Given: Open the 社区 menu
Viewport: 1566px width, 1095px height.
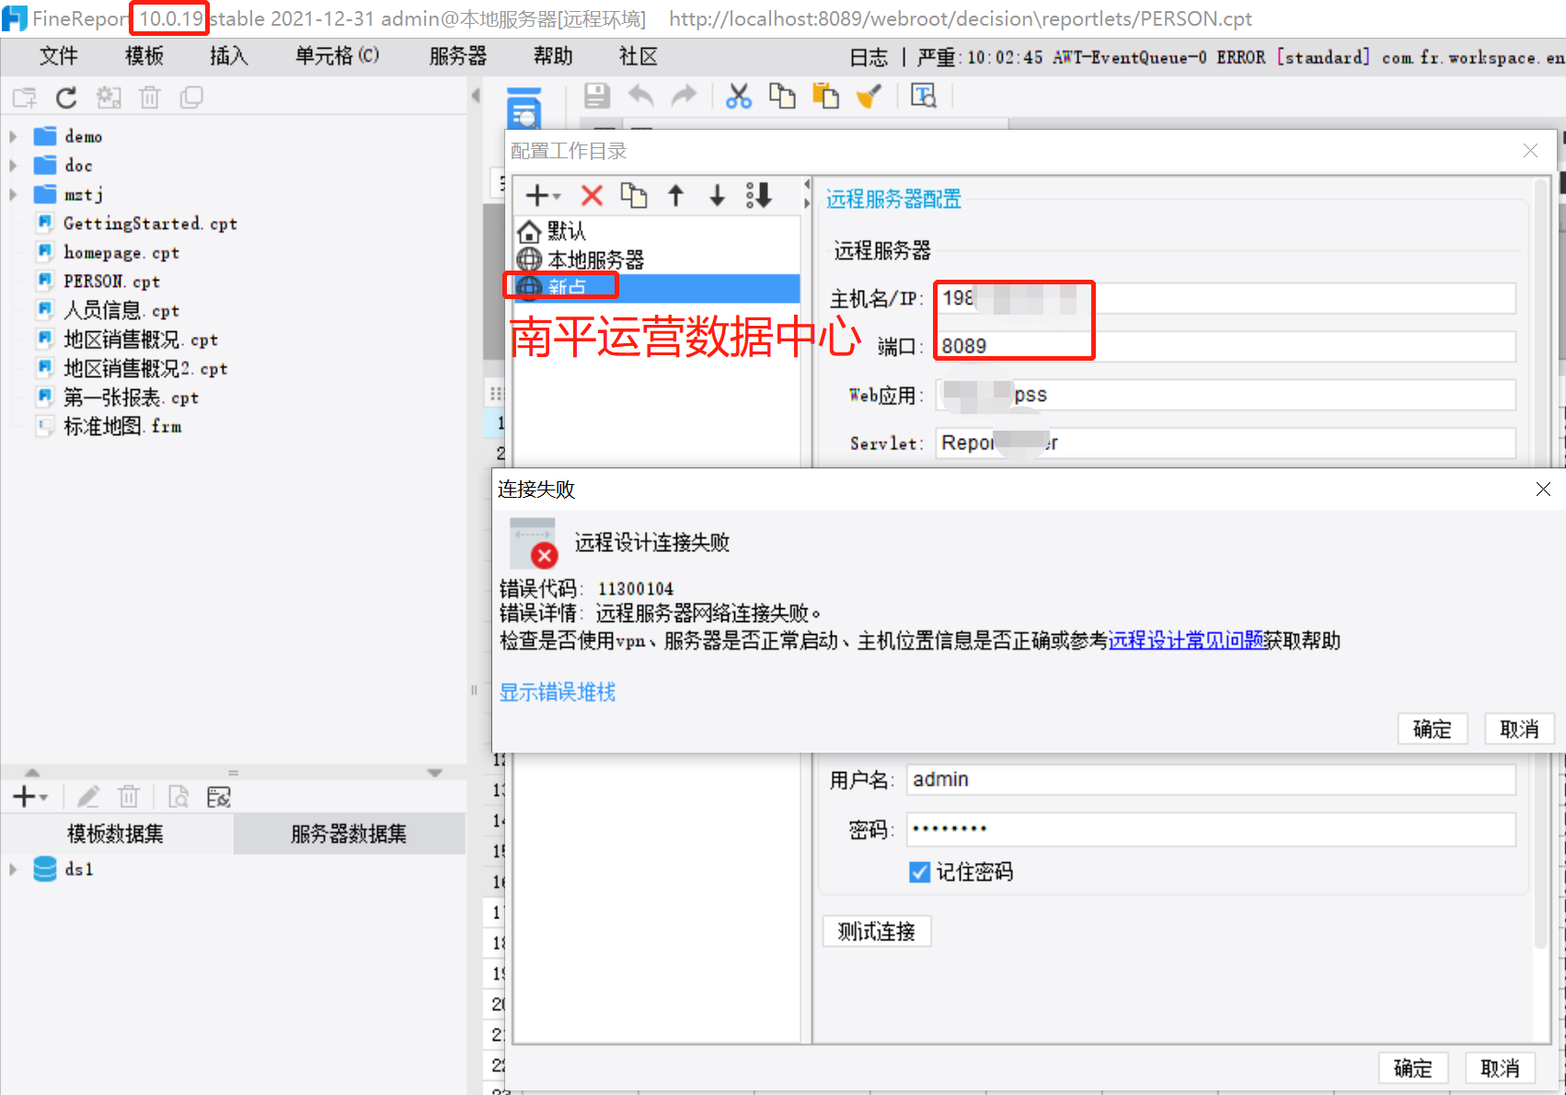Looking at the screenshot, I should pyautogui.click(x=639, y=57).
